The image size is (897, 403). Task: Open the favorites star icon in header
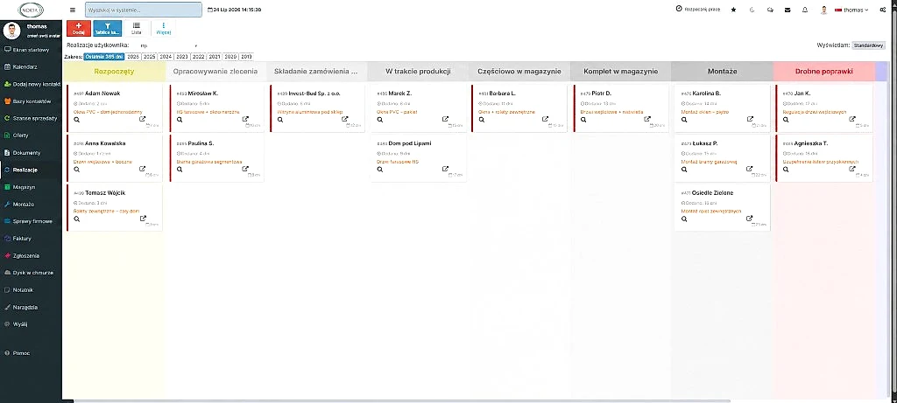tap(733, 10)
